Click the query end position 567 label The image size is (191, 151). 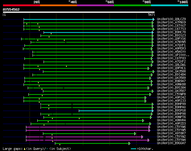151,15
